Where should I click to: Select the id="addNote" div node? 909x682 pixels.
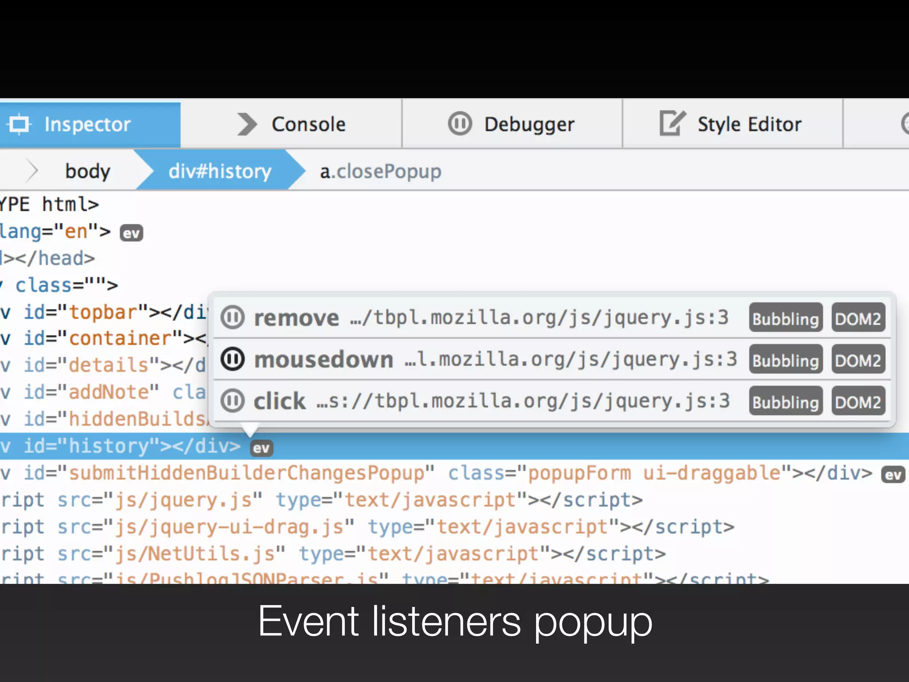(104, 393)
